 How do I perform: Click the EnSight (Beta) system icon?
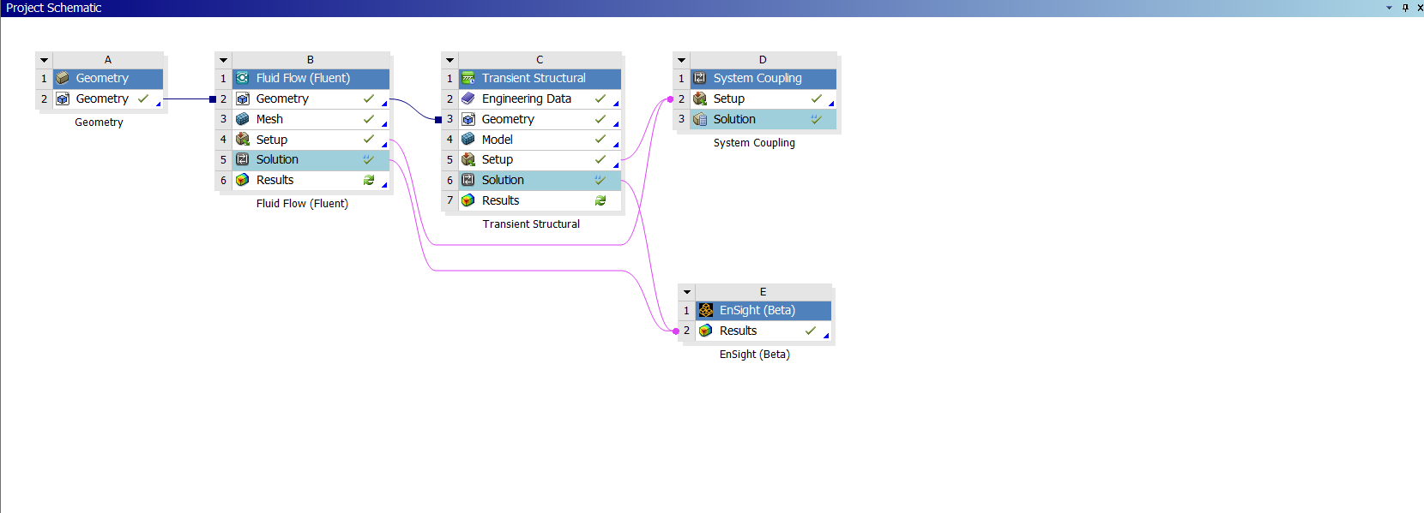[x=706, y=310]
